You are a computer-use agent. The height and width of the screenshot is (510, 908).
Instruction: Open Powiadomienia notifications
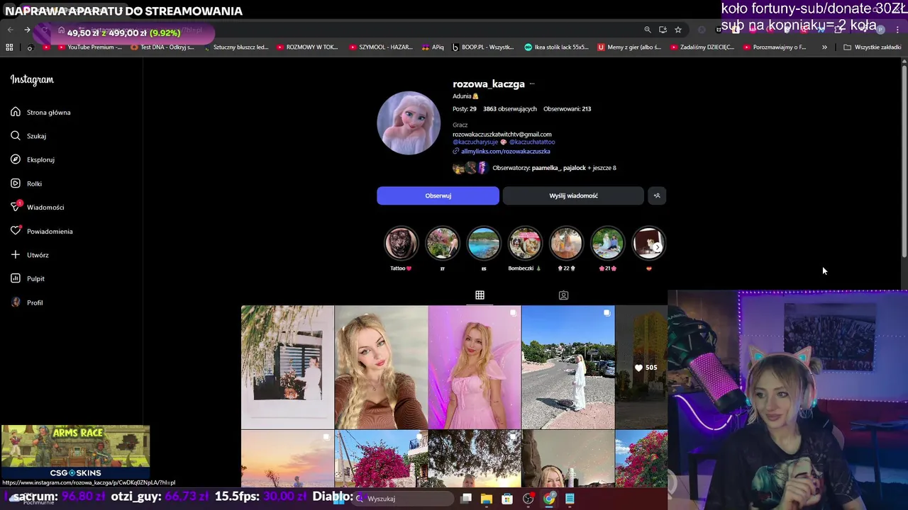(x=42, y=231)
